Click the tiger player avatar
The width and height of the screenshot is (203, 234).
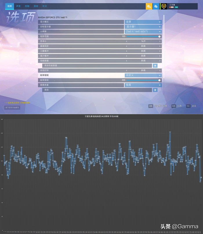click(x=164, y=6)
